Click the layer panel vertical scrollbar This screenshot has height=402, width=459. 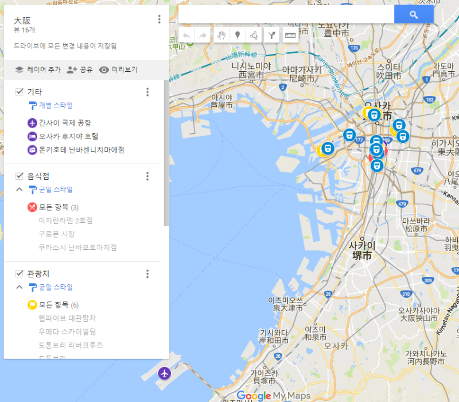point(166,153)
